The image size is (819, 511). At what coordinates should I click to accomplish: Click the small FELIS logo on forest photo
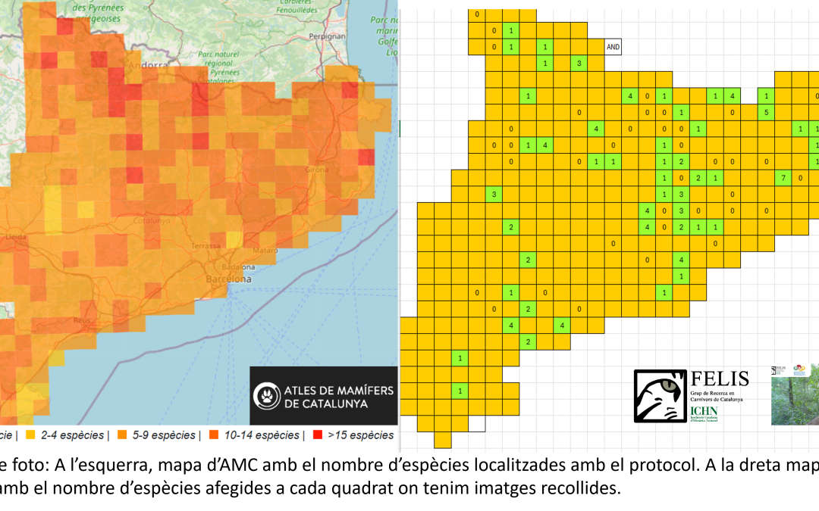point(777,370)
